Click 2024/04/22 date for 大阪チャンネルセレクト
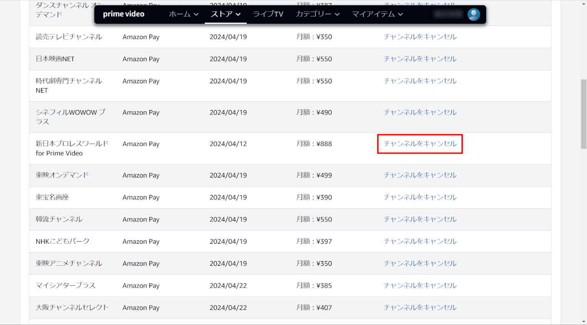This screenshot has width=587, height=325. (228, 308)
